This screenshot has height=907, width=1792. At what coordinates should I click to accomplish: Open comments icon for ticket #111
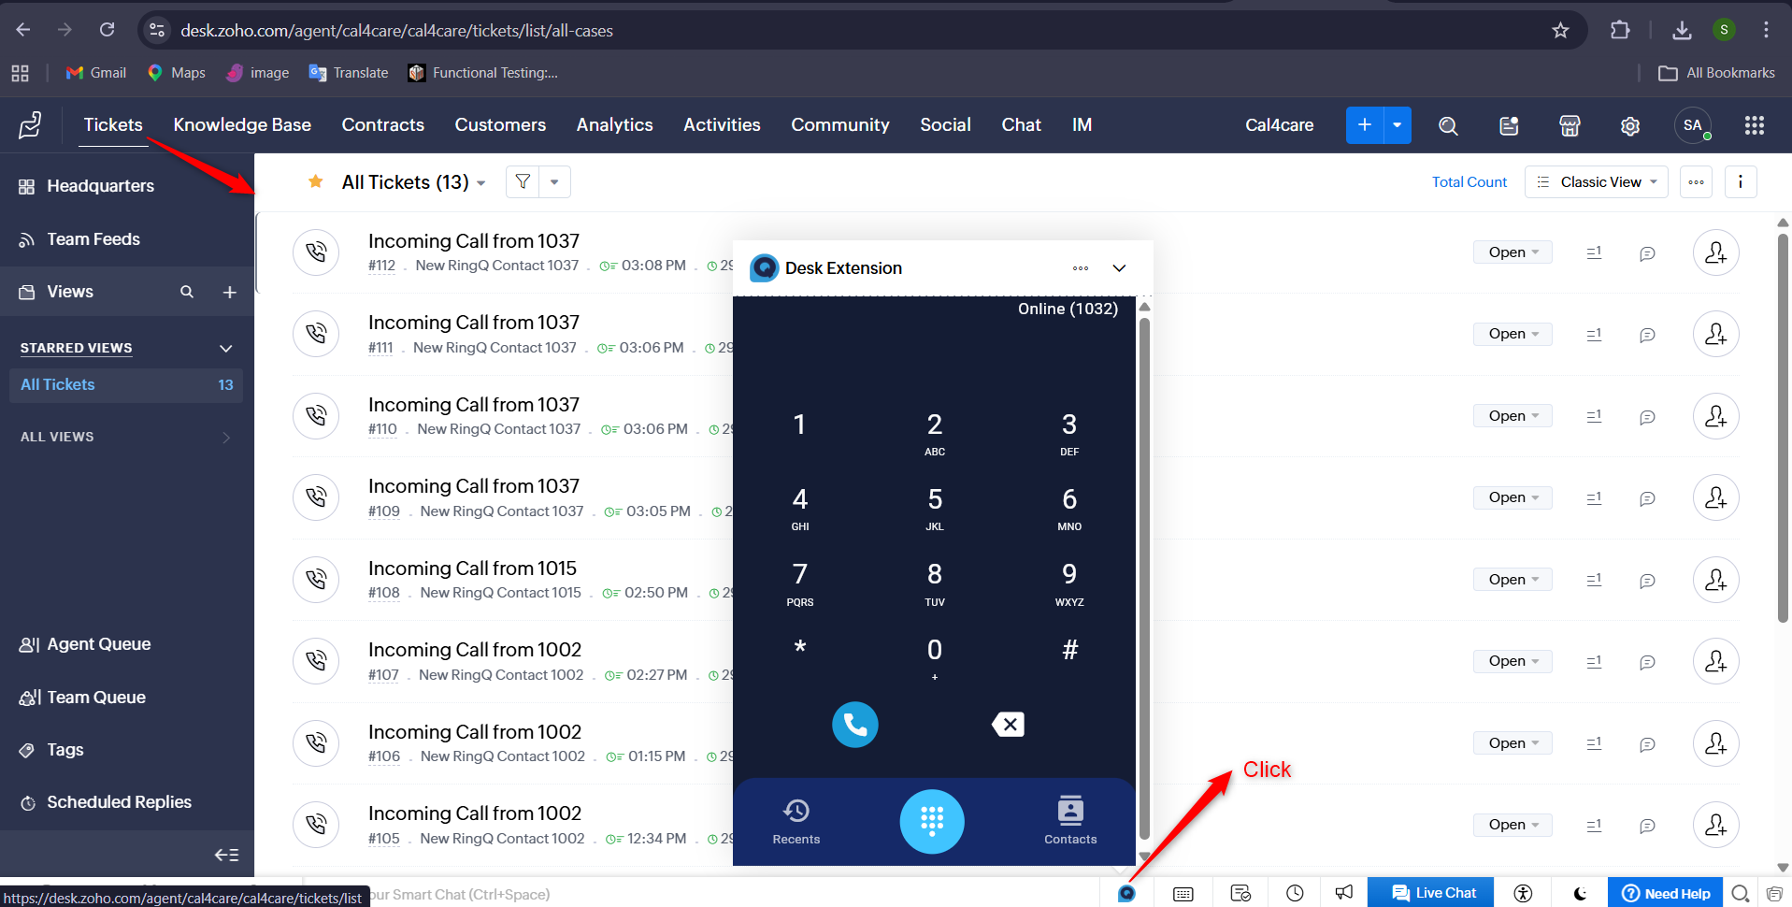click(x=1648, y=335)
